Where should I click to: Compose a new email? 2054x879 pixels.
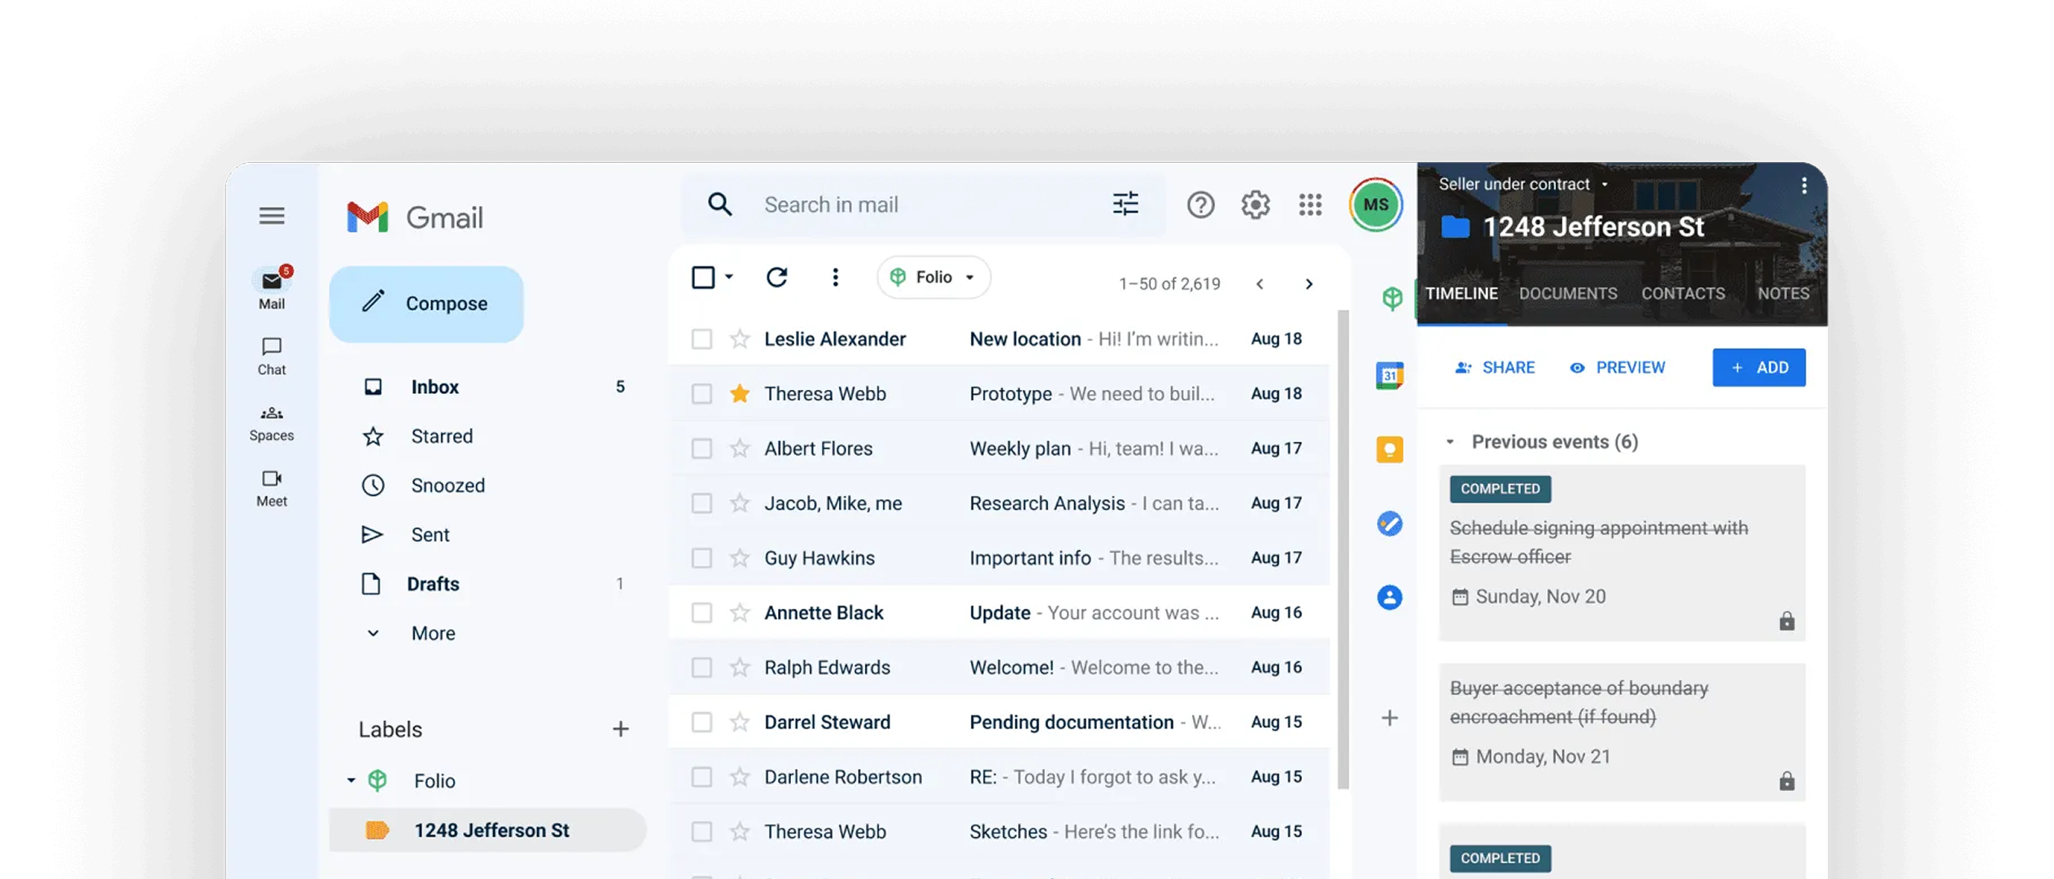pos(426,304)
